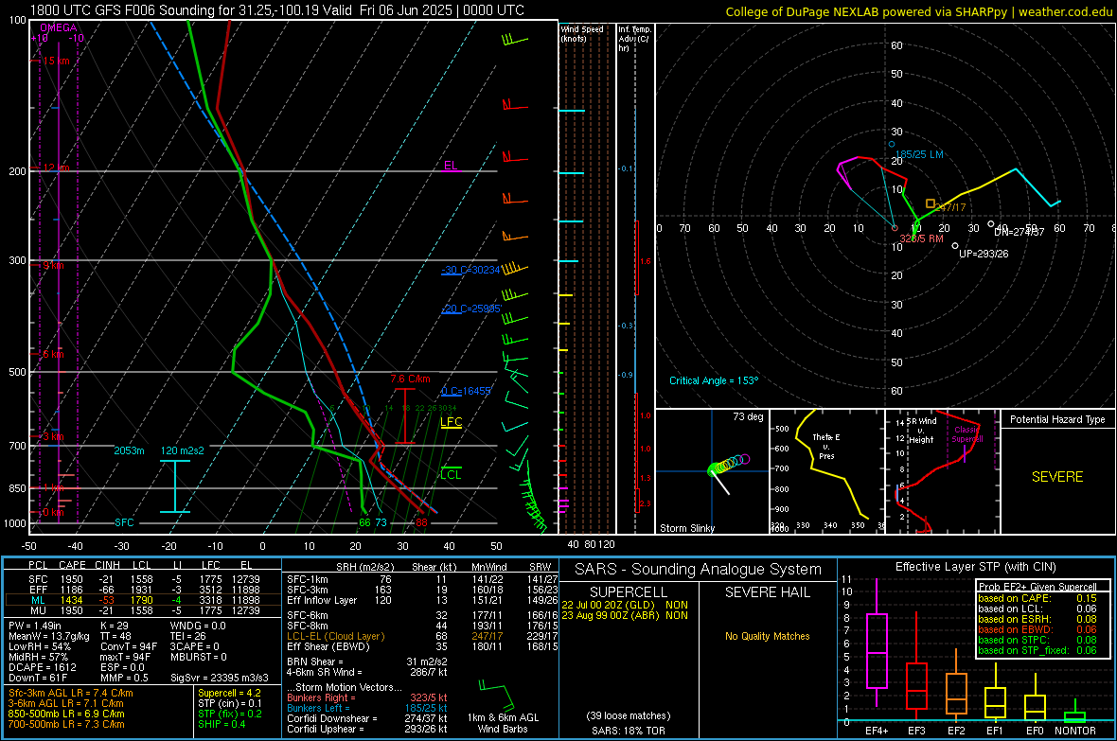Click the SR Wind v. Height label
This screenshot has width=1117, height=741.
[921, 431]
